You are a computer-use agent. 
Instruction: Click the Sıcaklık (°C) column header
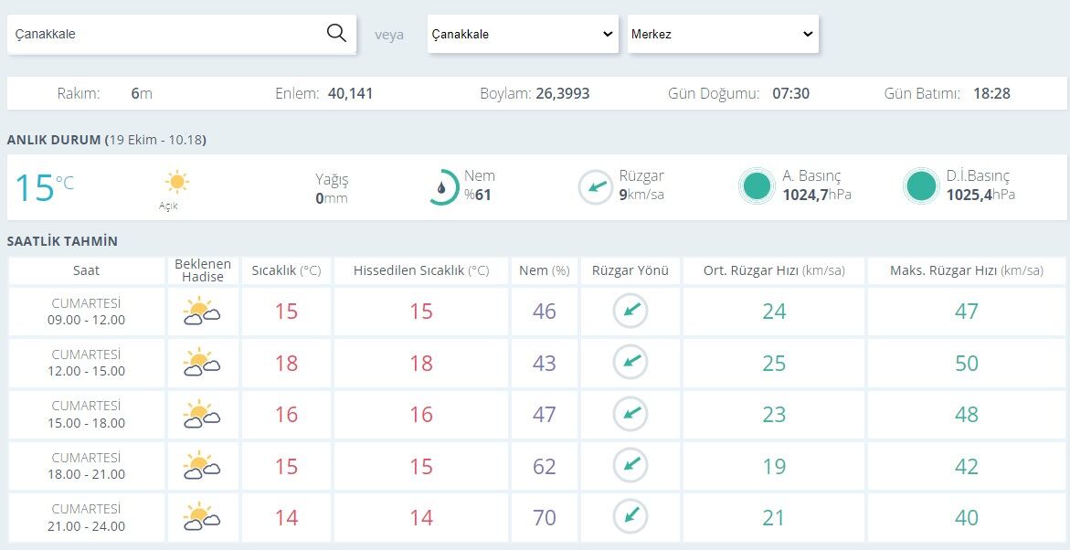click(286, 271)
